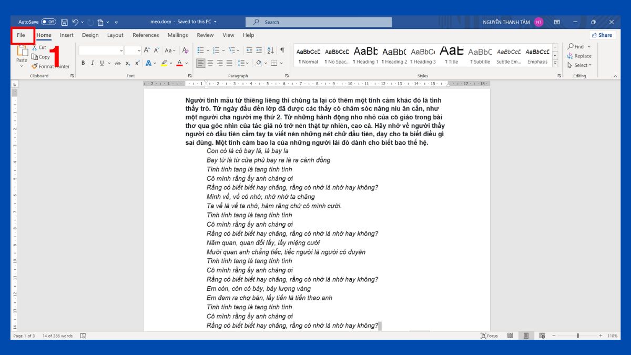Open the proofing icon in the status bar
The height and width of the screenshot is (355, 631).
(x=83, y=336)
